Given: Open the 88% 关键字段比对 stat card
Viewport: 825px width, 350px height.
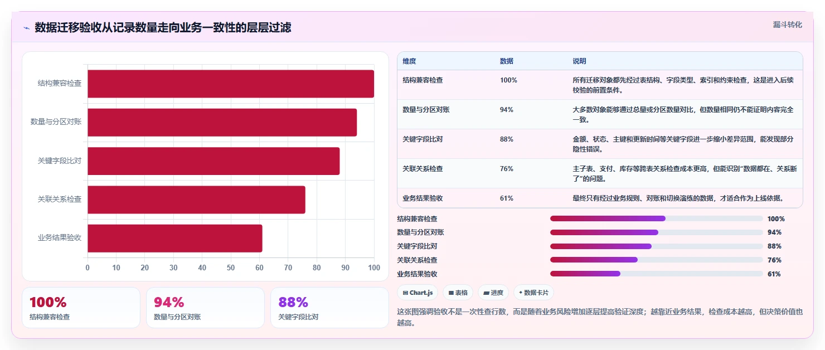Looking at the screenshot, I should click(x=329, y=308).
